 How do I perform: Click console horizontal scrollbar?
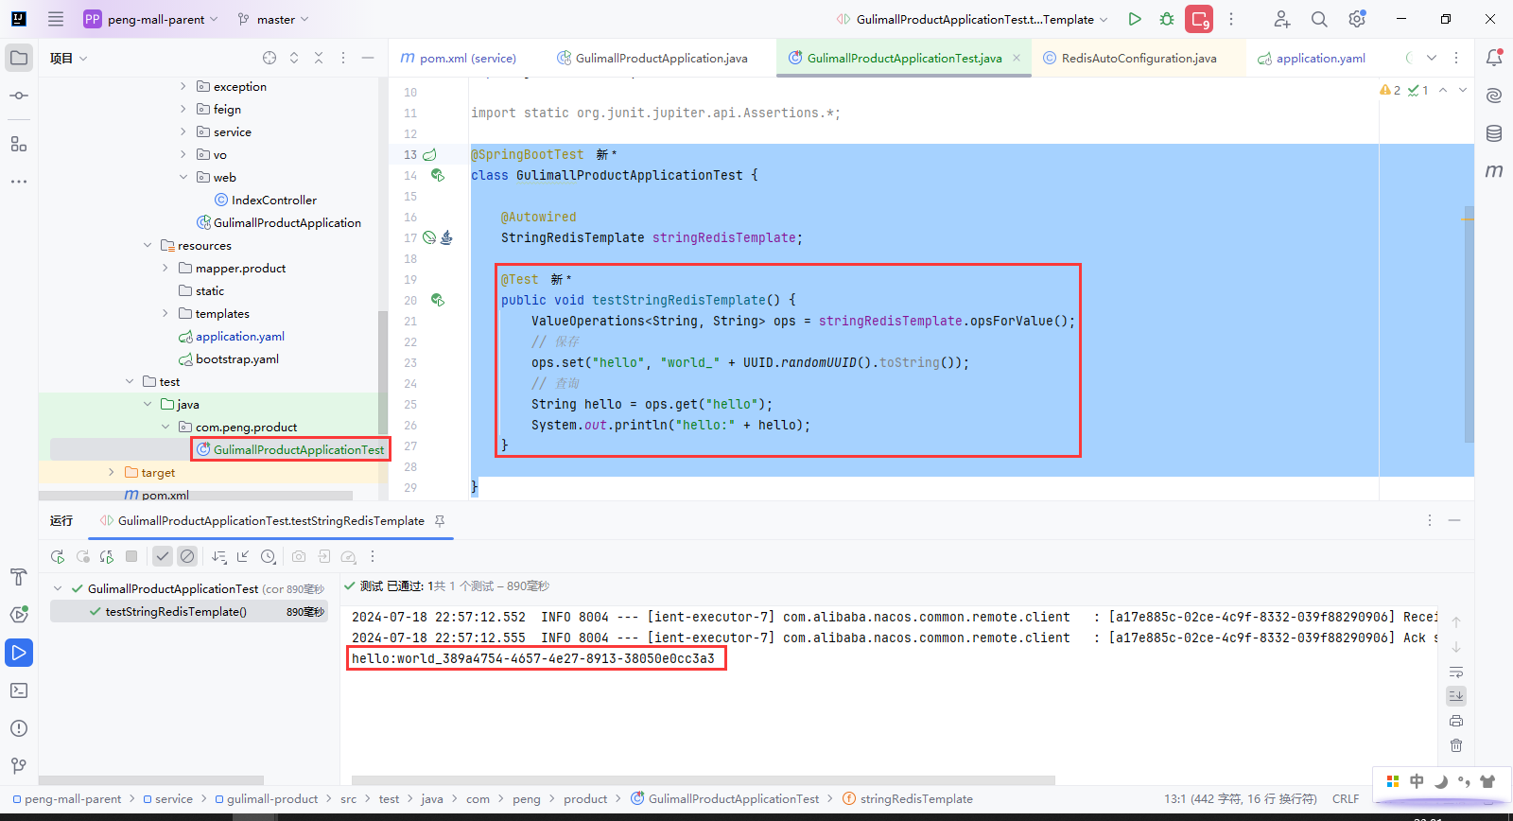(703, 780)
